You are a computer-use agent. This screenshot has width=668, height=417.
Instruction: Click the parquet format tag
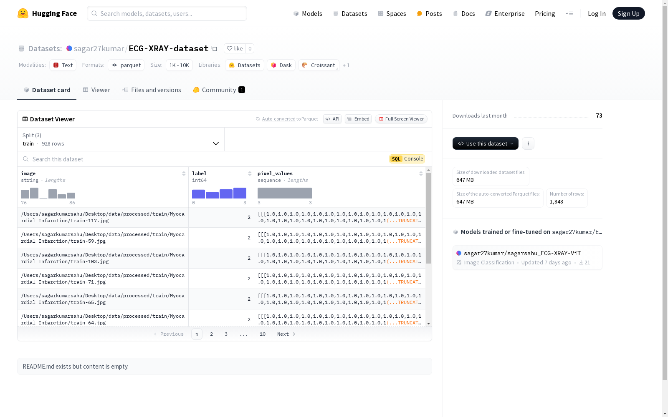point(126,65)
